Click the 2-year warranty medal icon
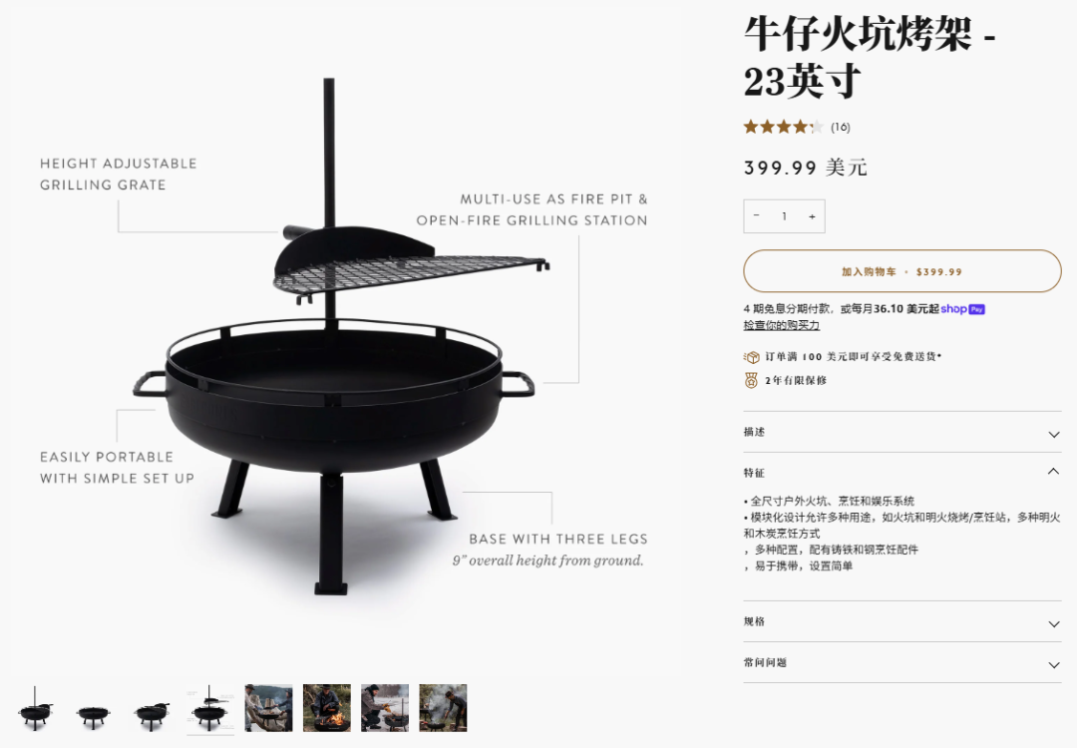 pos(752,380)
